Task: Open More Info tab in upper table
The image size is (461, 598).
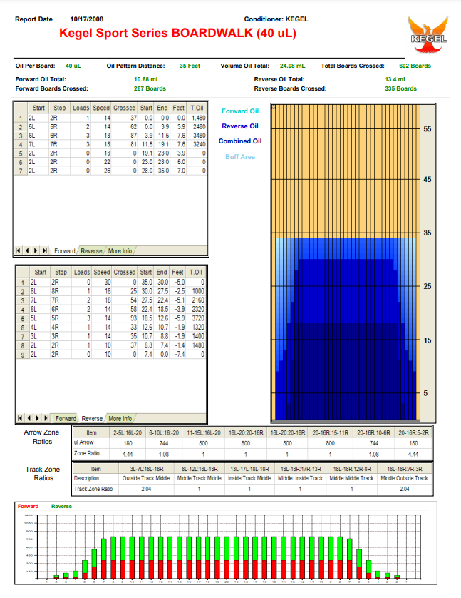Action: (120, 251)
